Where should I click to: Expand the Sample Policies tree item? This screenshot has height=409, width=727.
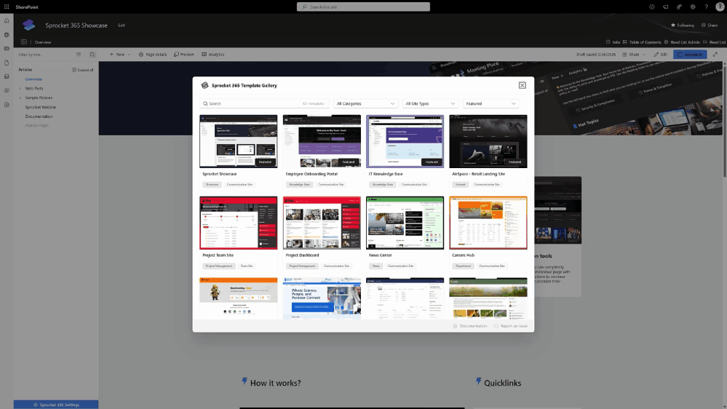(20, 98)
